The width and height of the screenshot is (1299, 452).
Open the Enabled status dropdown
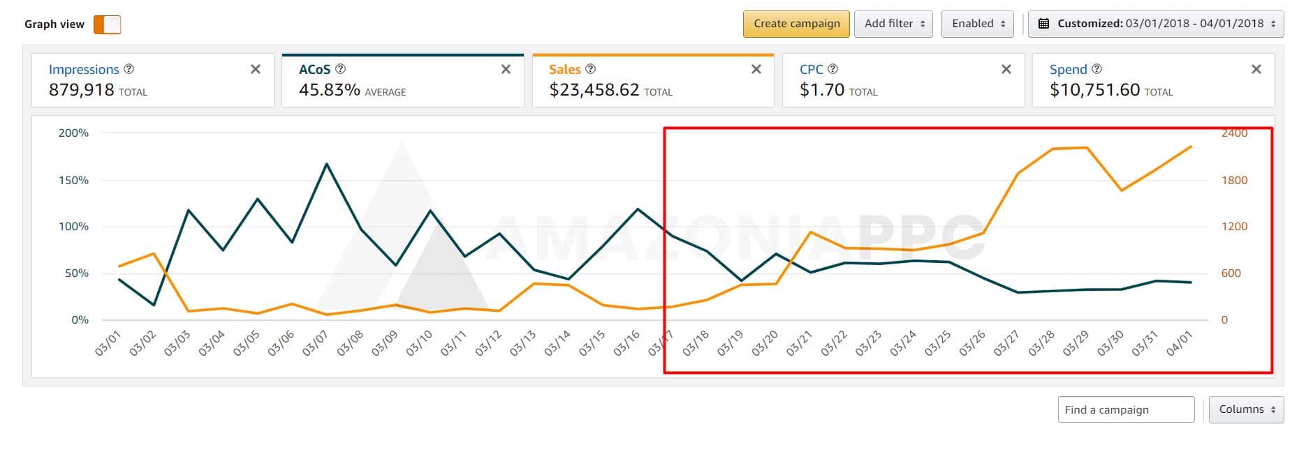978,24
